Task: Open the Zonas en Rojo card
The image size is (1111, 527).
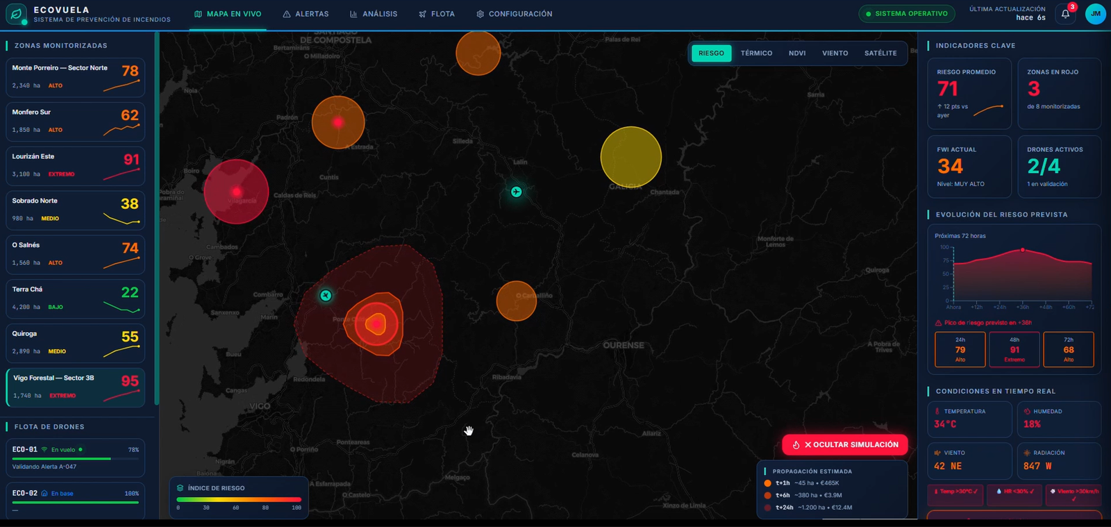Action: point(1060,94)
